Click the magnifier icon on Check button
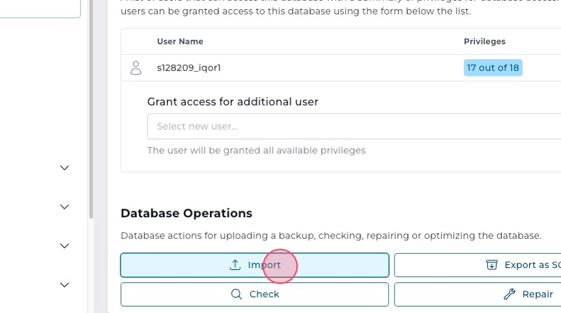 [237, 294]
